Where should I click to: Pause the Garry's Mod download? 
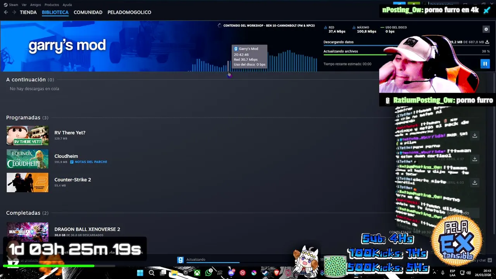[x=485, y=64]
